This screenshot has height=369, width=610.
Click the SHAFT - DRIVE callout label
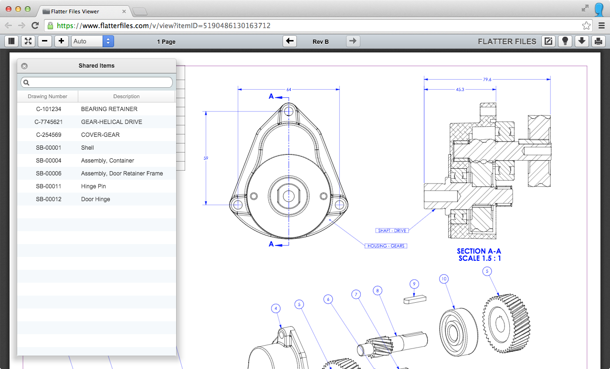pyautogui.click(x=392, y=231)
